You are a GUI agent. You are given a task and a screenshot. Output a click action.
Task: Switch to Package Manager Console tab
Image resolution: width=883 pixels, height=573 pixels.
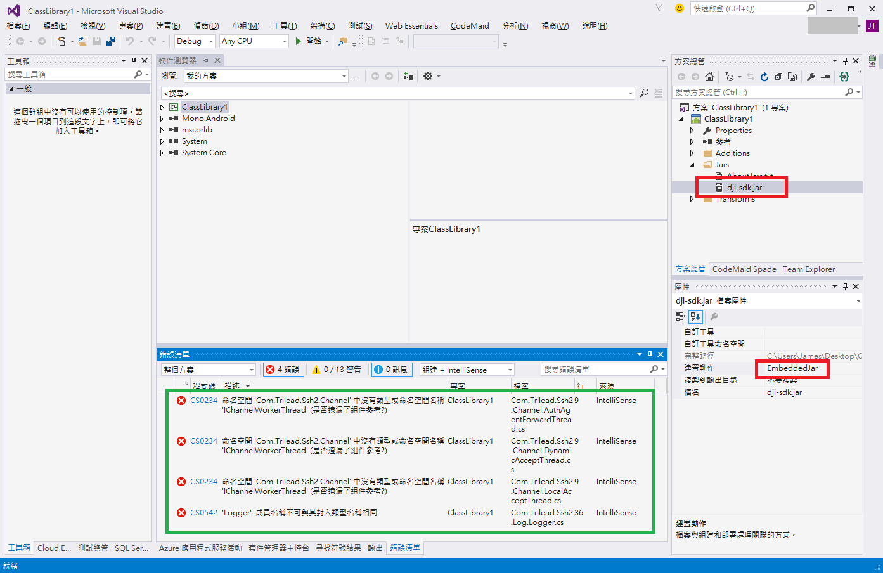(x=279, y=548)
